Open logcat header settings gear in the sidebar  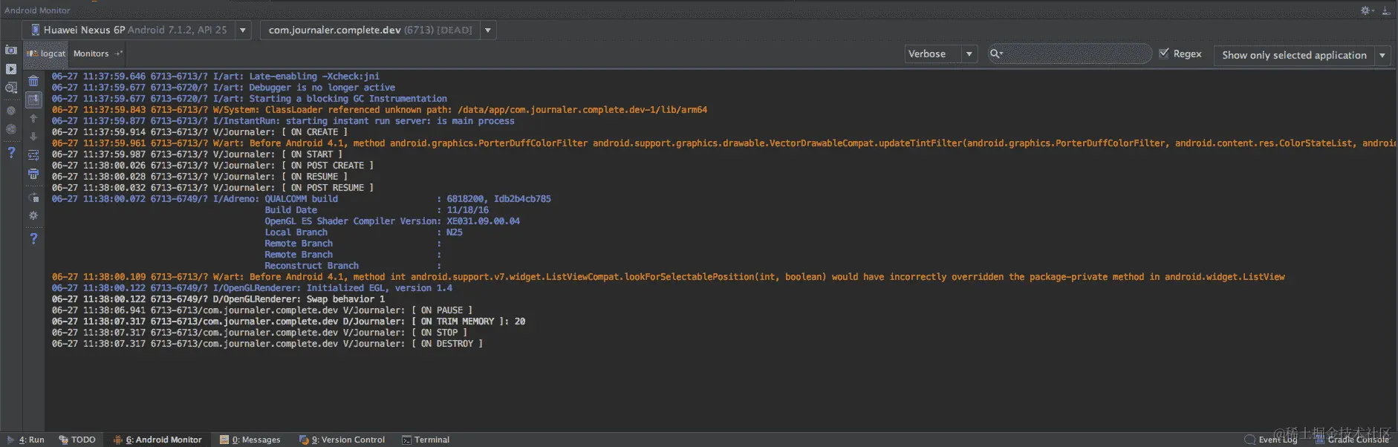click(x=33, y=216)
